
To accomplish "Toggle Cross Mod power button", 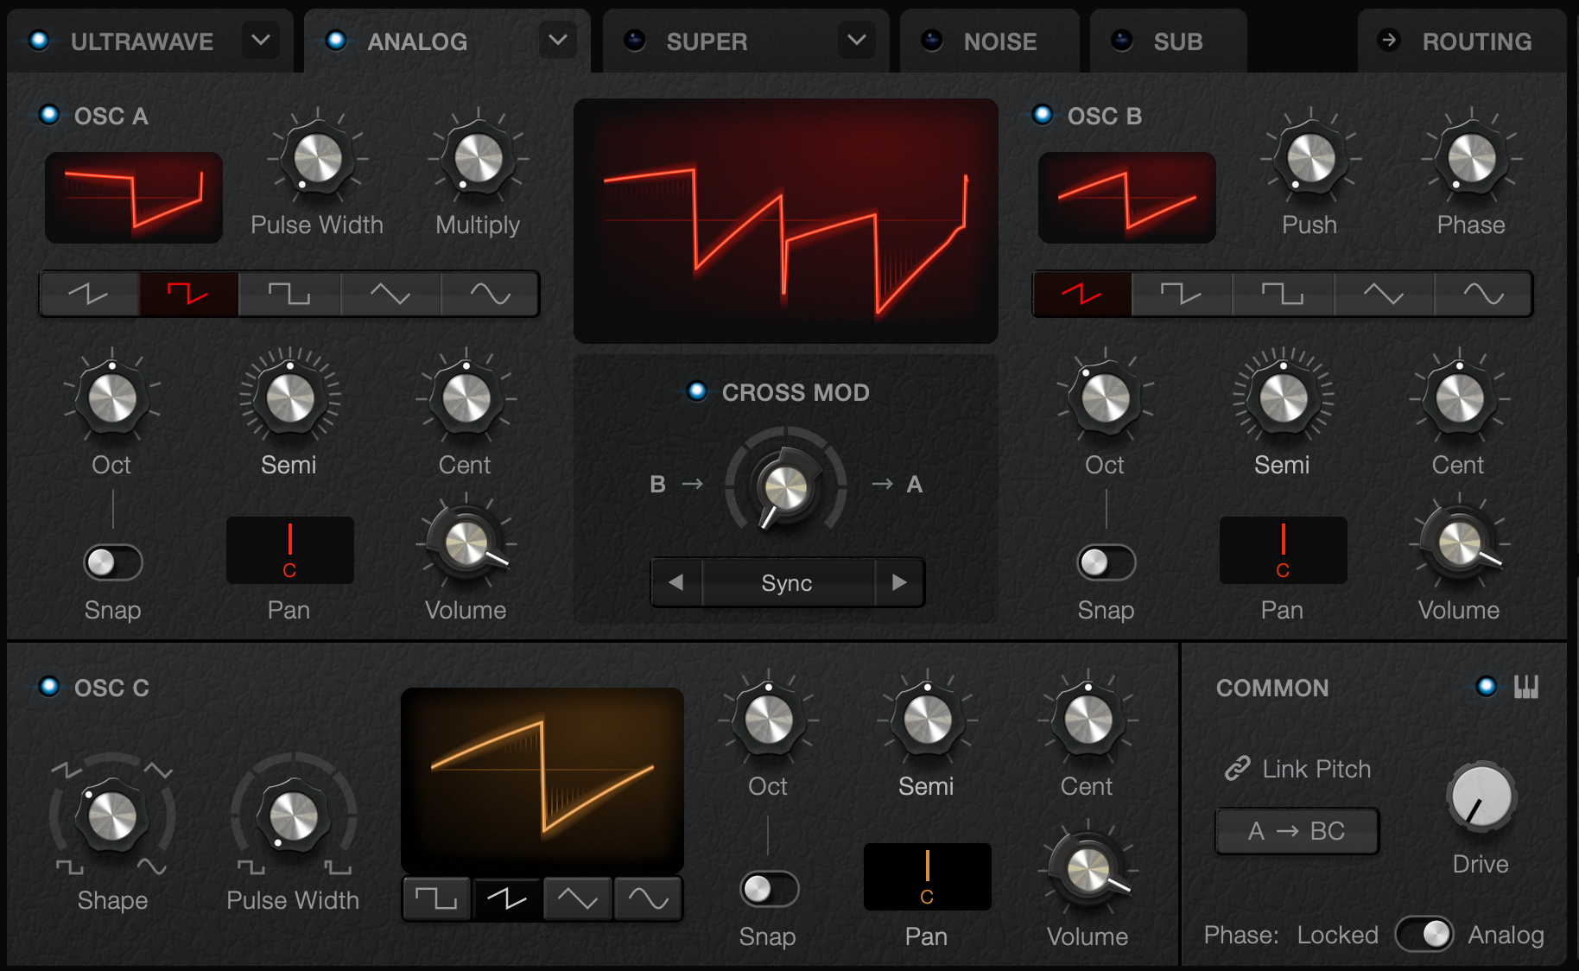I will [697, 390].
